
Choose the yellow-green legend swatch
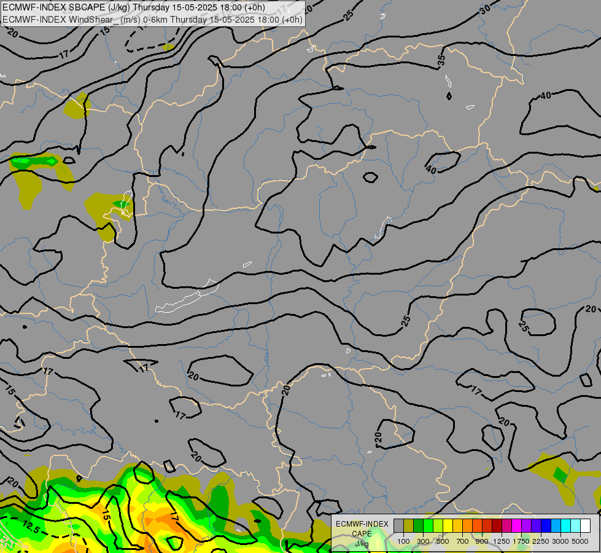click(438, 525)
